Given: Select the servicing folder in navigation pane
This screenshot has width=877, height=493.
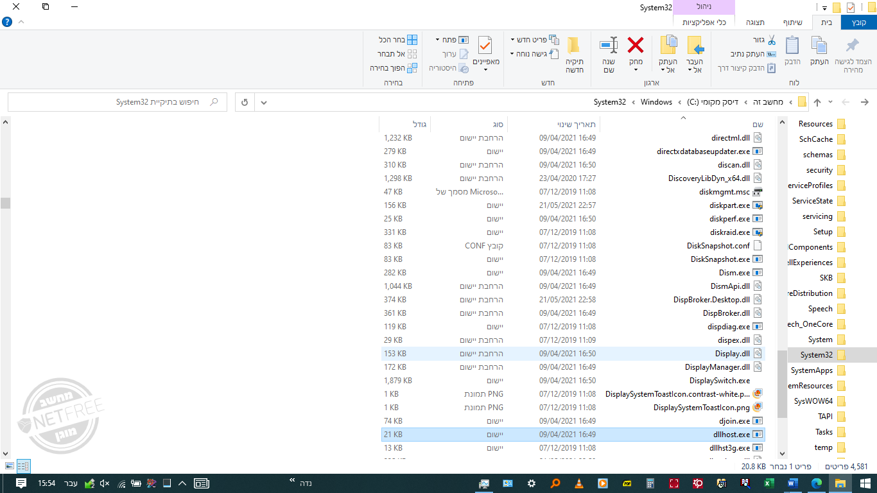Looking at the screenshot, I should [x=824, y=216].
